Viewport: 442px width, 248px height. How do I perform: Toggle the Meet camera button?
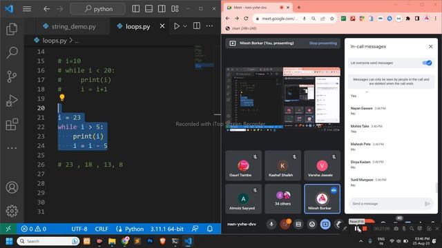coord(285,224)
